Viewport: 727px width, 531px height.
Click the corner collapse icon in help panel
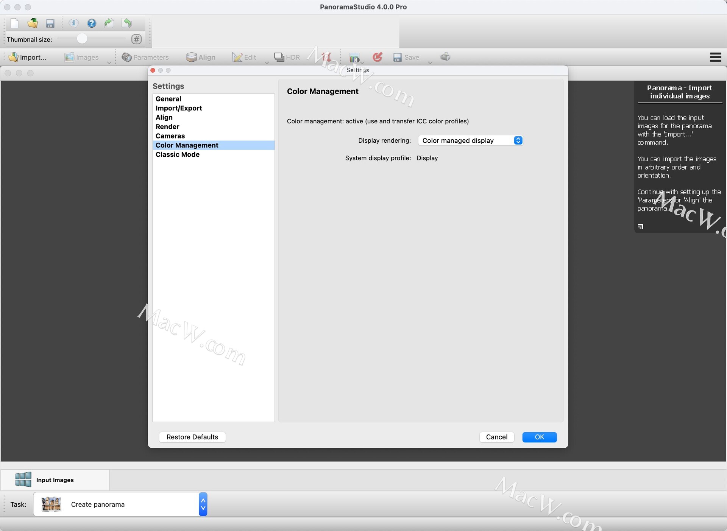(640, 227)
